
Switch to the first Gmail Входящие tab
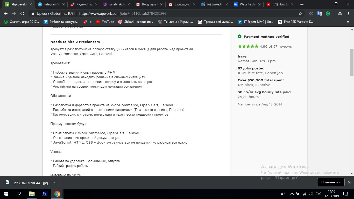point(149,4)
